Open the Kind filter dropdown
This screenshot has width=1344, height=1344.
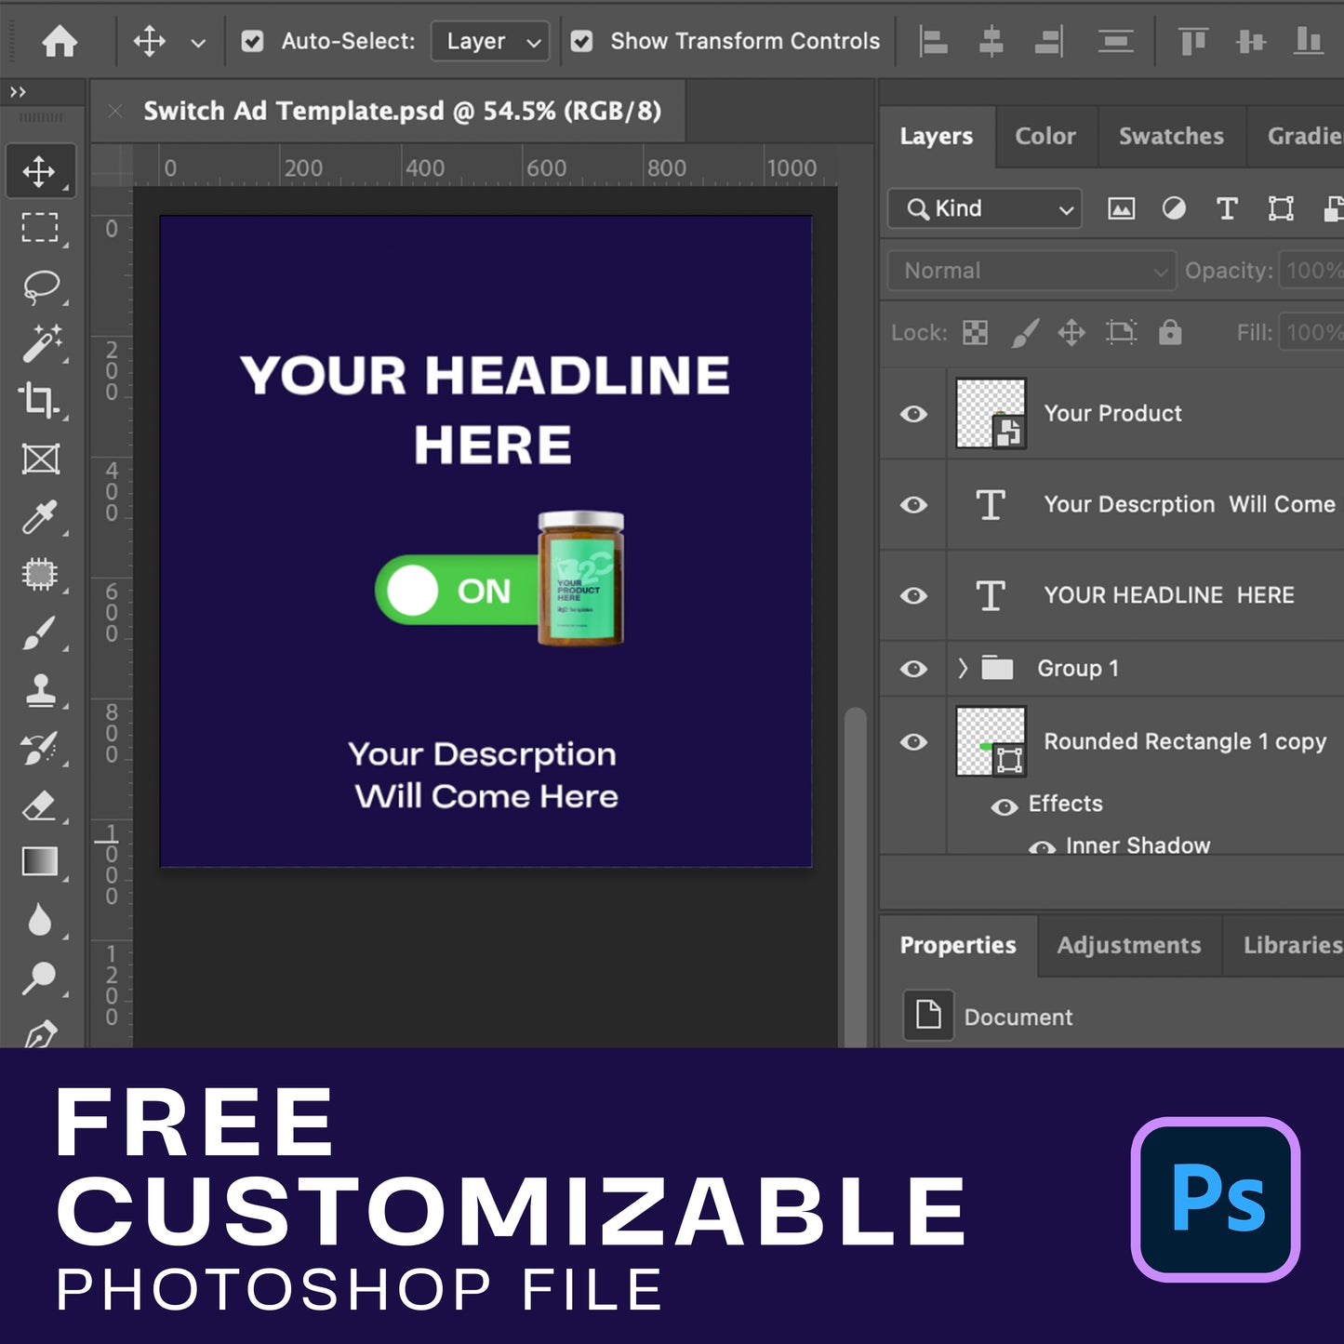click(985, 209)
